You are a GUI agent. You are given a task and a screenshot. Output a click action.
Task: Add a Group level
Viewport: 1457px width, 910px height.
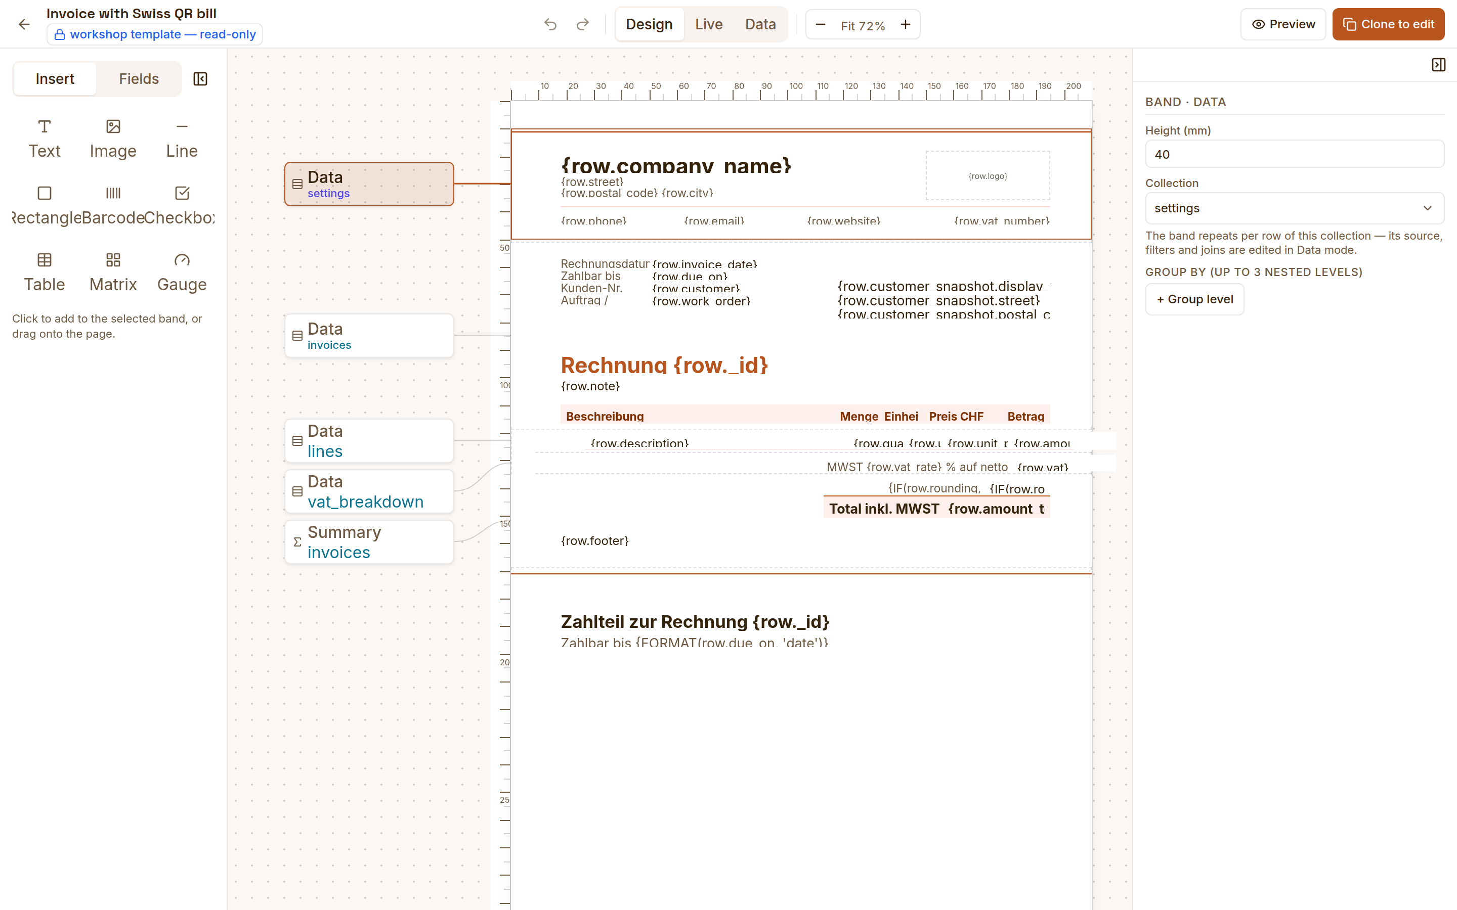tap(1194, 299)
